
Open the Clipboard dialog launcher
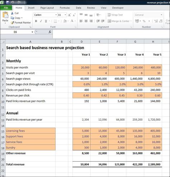(x=30, y=27)
